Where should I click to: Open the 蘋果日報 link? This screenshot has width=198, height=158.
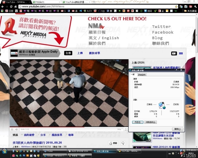tap(97, 32)
